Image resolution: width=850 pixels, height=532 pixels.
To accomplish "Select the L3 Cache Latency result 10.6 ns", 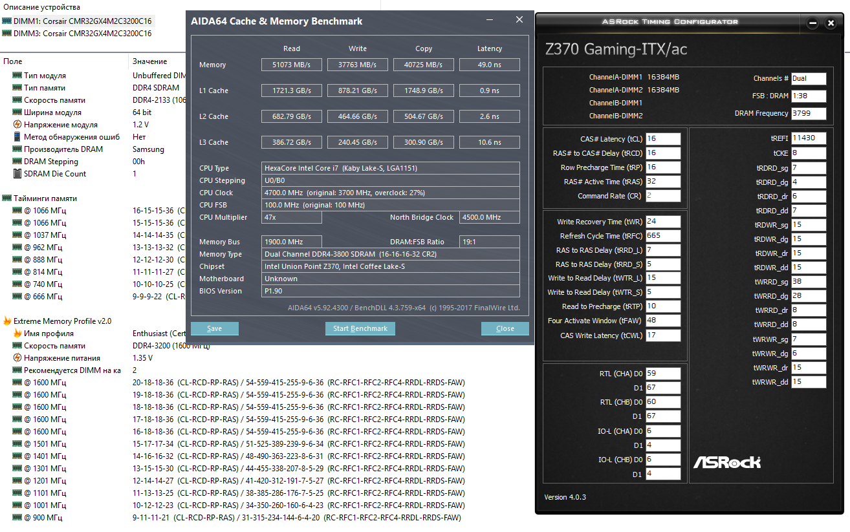I will click(490, 142).
